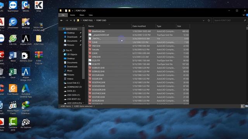Open USB-BOOT (G:) drive in navigation pane
This screenshot has width=248, height=139.
point(74,99)
